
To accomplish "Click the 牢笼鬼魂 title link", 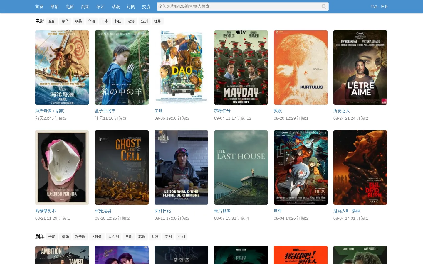I will click(x=103, y=211).
